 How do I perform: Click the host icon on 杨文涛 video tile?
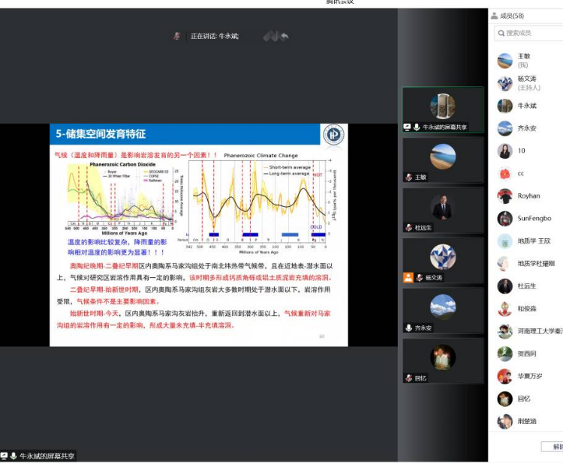pos(408,277)
